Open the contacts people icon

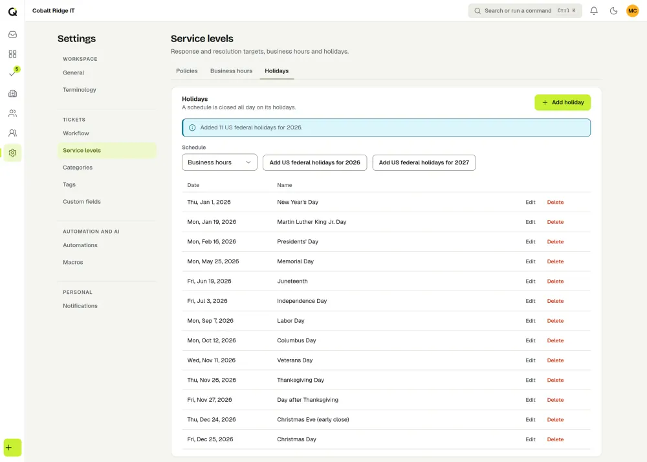12,113
